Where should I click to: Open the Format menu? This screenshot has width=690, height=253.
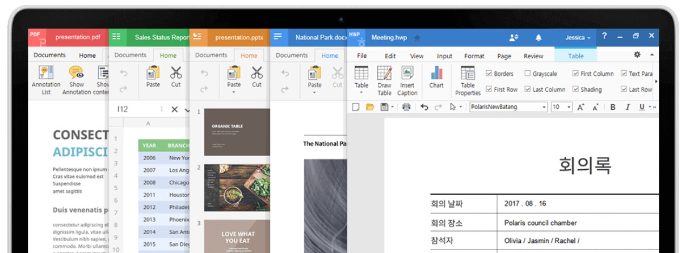(x=474, y=56)
